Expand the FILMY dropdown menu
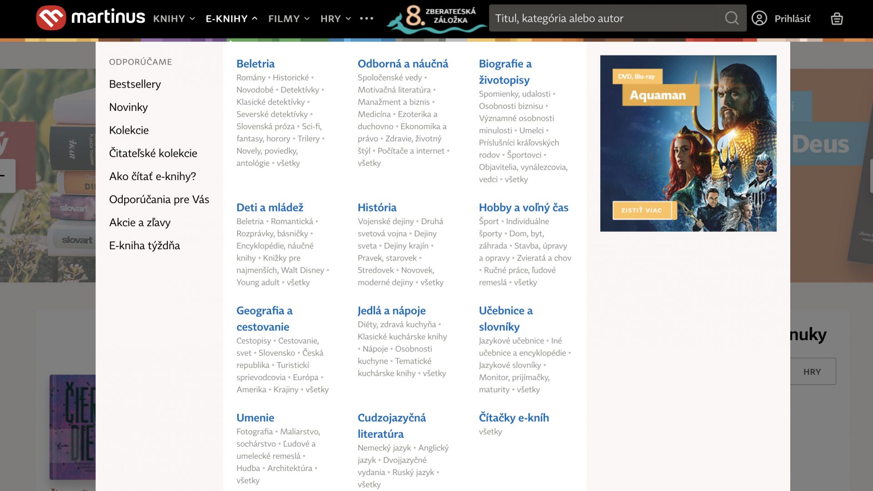Viewport: 873px width, 491px height. point(289,19)
